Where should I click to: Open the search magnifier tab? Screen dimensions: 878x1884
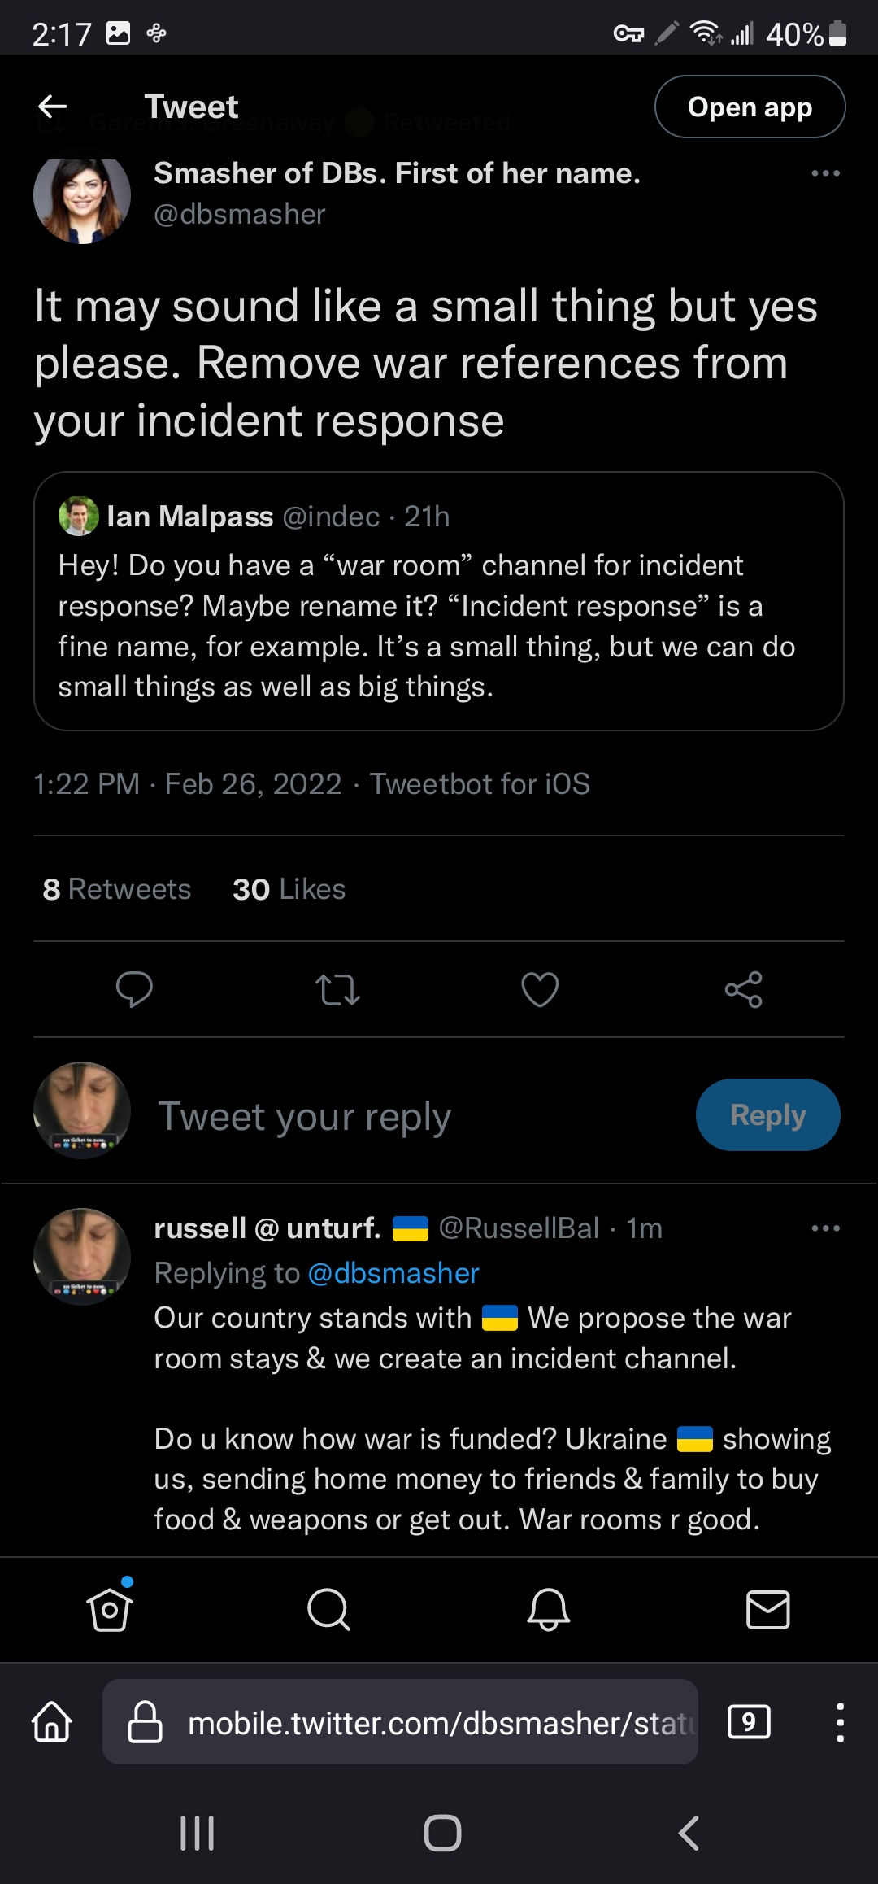328,1609
